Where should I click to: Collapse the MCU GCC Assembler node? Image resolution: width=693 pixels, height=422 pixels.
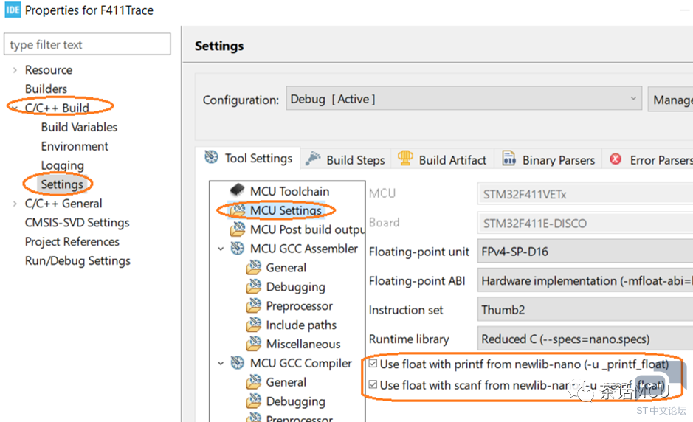tap(221, 249)
